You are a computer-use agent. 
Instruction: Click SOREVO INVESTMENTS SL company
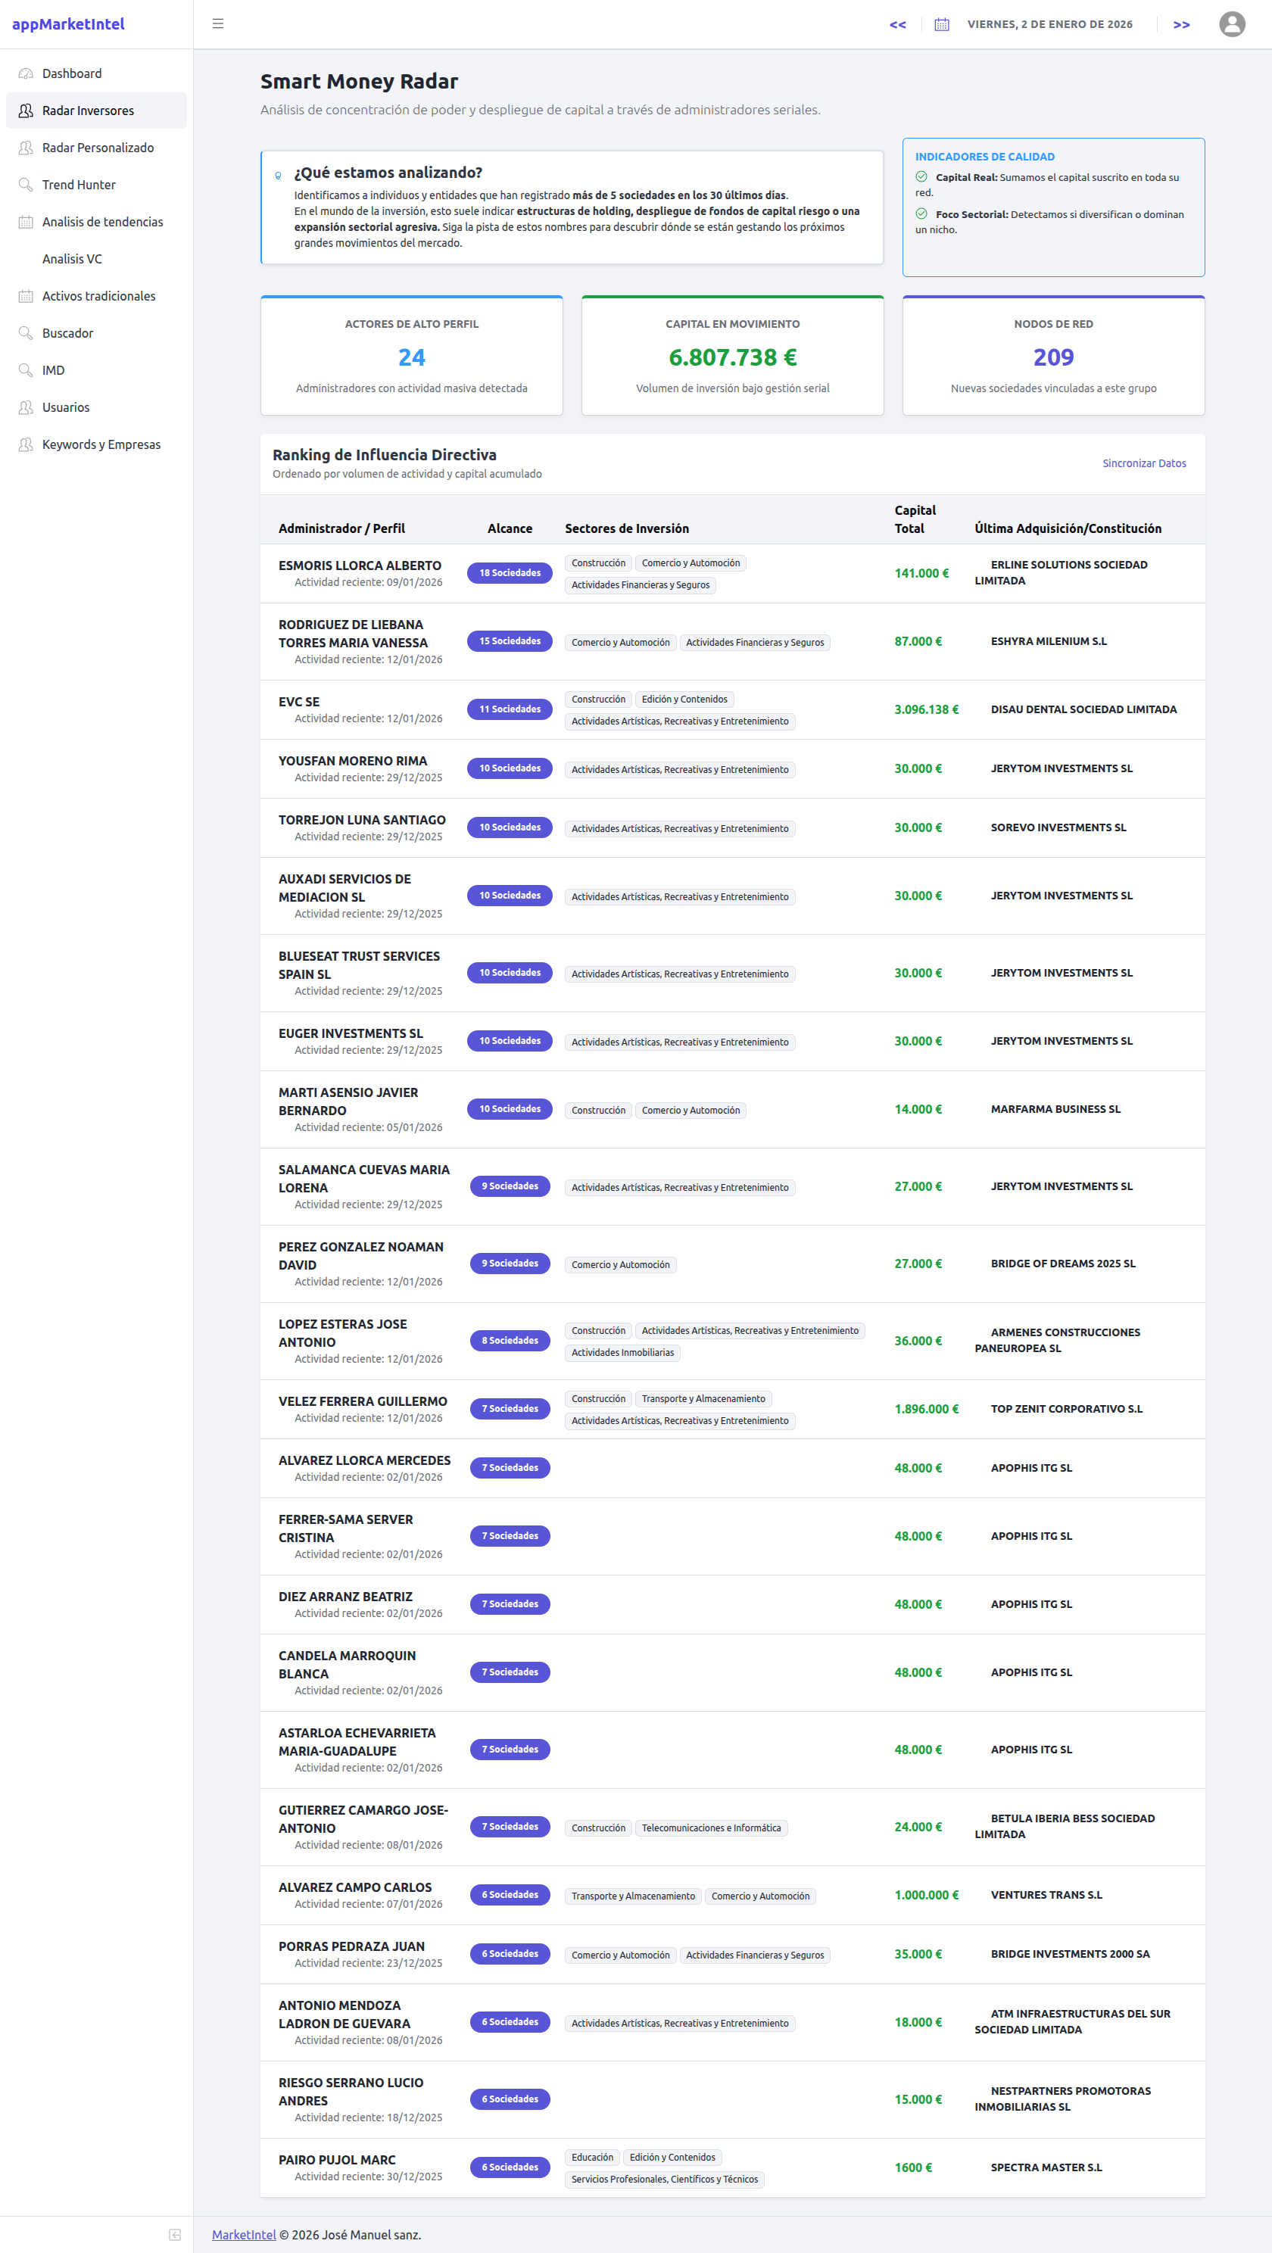tap(1058, 827)
